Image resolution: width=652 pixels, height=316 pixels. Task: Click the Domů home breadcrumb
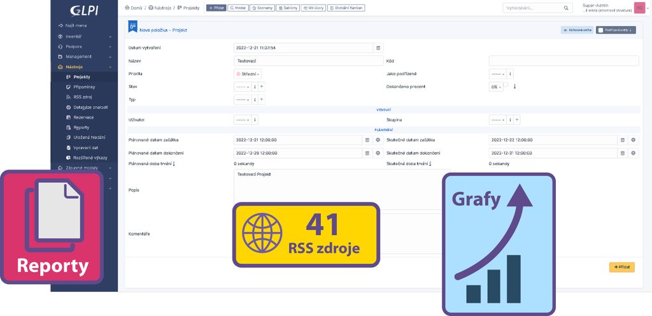coord(132,8)
